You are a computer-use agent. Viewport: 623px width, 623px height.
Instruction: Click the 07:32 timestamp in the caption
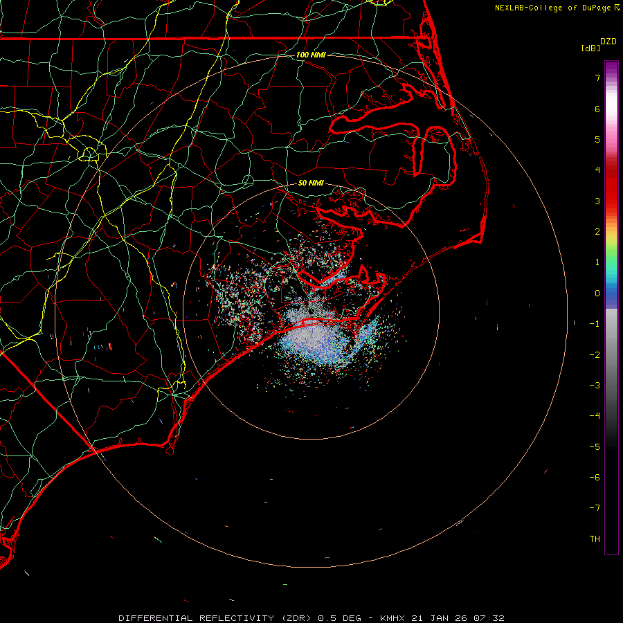pyautogui.click(x=491, y=617)
